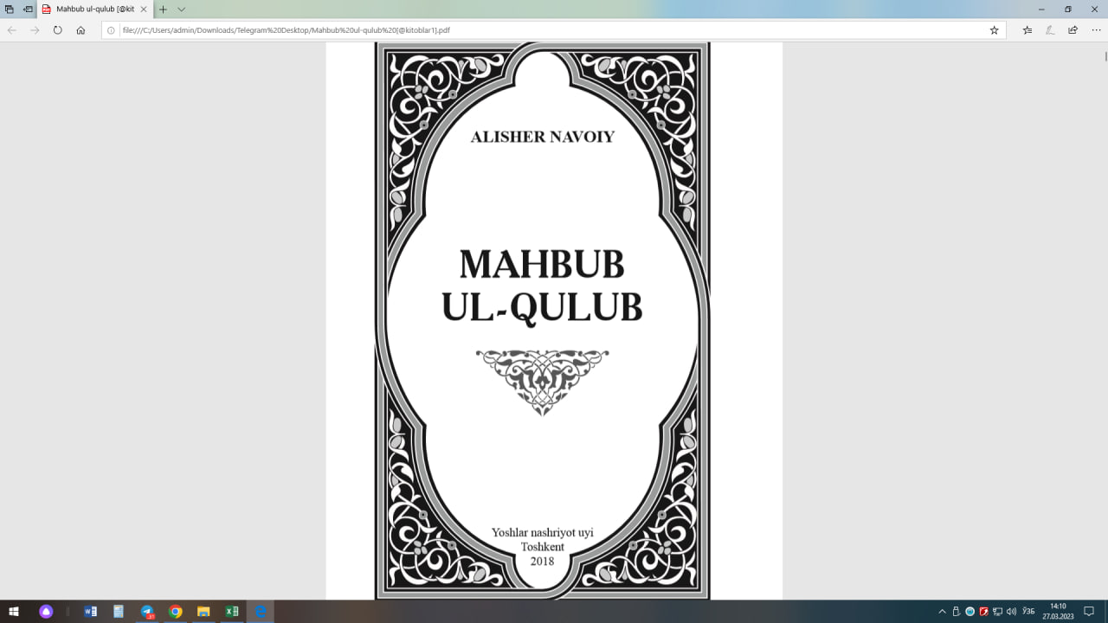Click the Share this page icon
Viewport: 1108px width, 623px height.
(1073, 30)
